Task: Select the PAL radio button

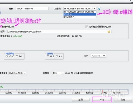Action: click(x=17, y=56)
